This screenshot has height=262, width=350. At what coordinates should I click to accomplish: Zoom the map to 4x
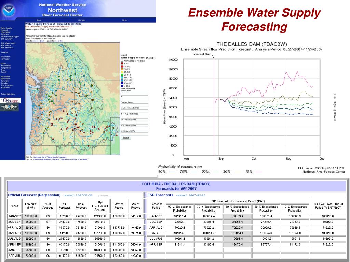(x=58, y=41)
